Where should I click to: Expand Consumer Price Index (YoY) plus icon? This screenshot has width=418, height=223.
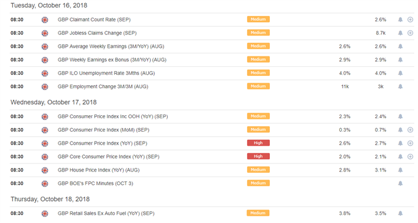(410, 143)
